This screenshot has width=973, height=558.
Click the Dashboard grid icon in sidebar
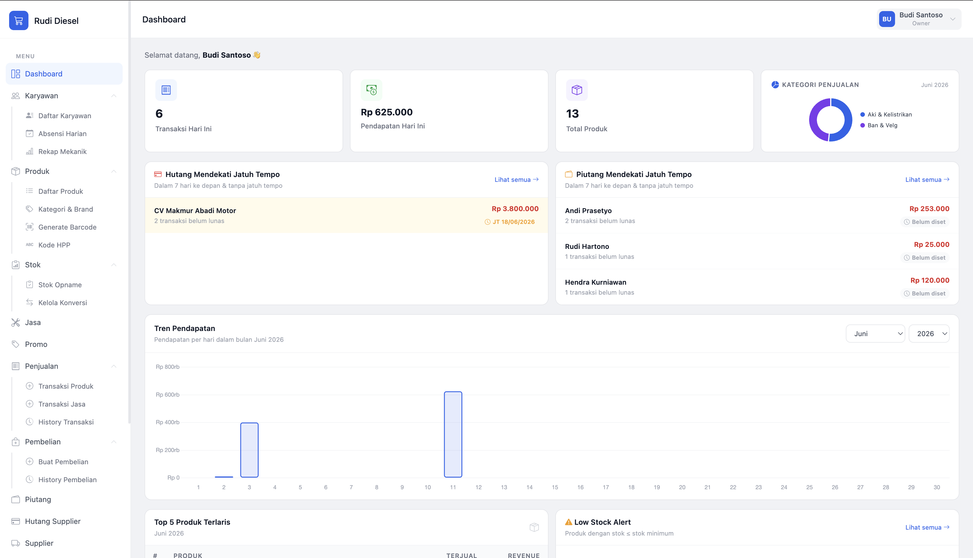pyautogui.click(x=16, y=74)
